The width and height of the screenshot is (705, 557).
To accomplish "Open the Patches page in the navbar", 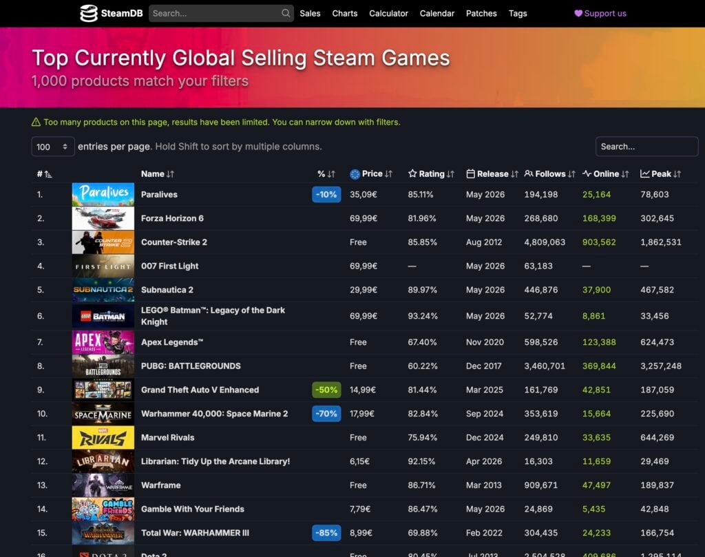I will point(481,14).
